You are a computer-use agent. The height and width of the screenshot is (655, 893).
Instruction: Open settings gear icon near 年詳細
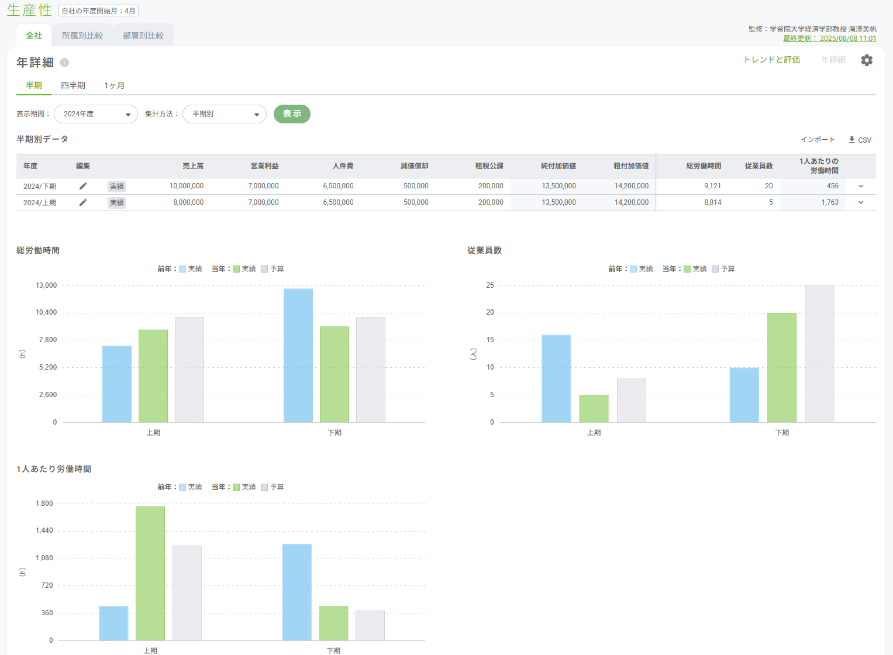(x=867, y=60)
